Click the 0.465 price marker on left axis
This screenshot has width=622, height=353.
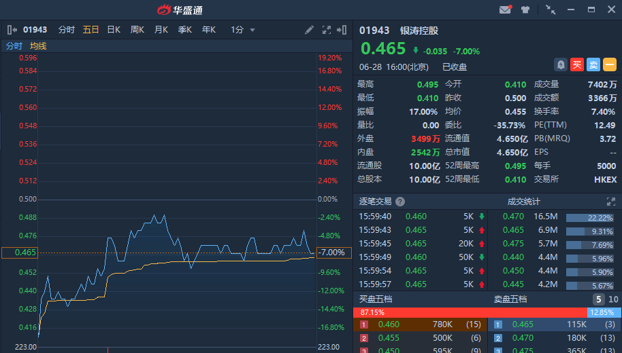click(x=20, y=253)
